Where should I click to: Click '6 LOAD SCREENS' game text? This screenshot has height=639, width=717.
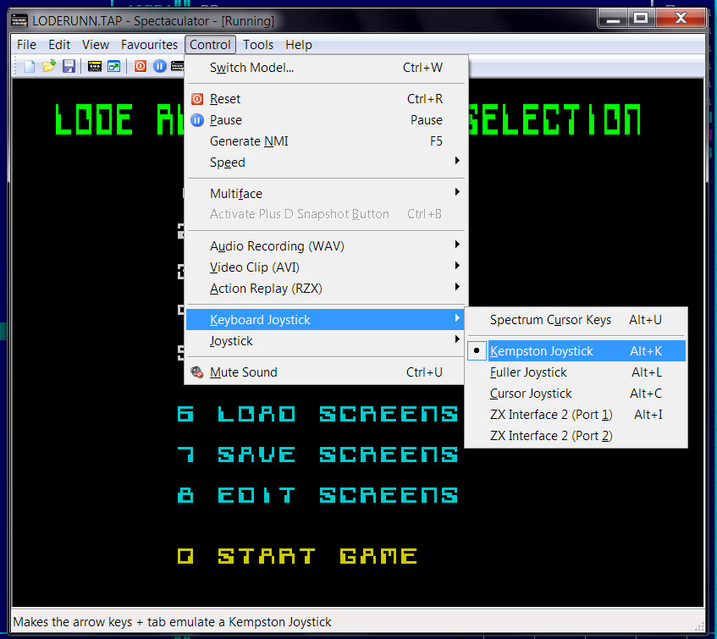[317, 414]
